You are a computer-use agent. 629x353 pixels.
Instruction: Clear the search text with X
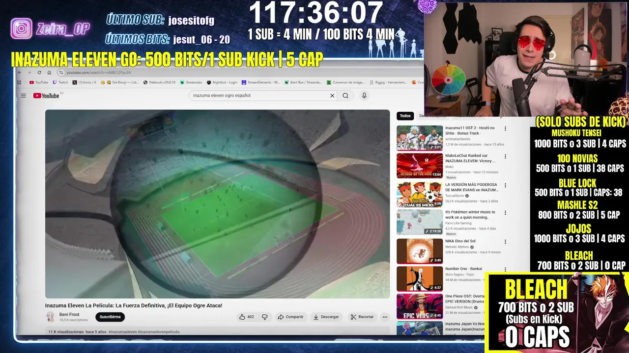tap(332, 96)
